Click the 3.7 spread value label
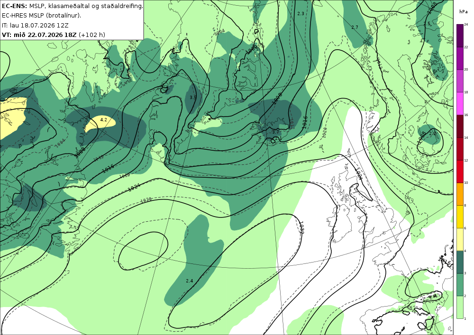The image size is (474, 335). click(275, 132)
